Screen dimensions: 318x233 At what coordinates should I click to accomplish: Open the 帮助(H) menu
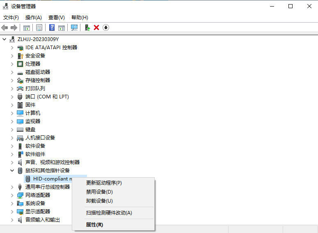tap(80, 18)
